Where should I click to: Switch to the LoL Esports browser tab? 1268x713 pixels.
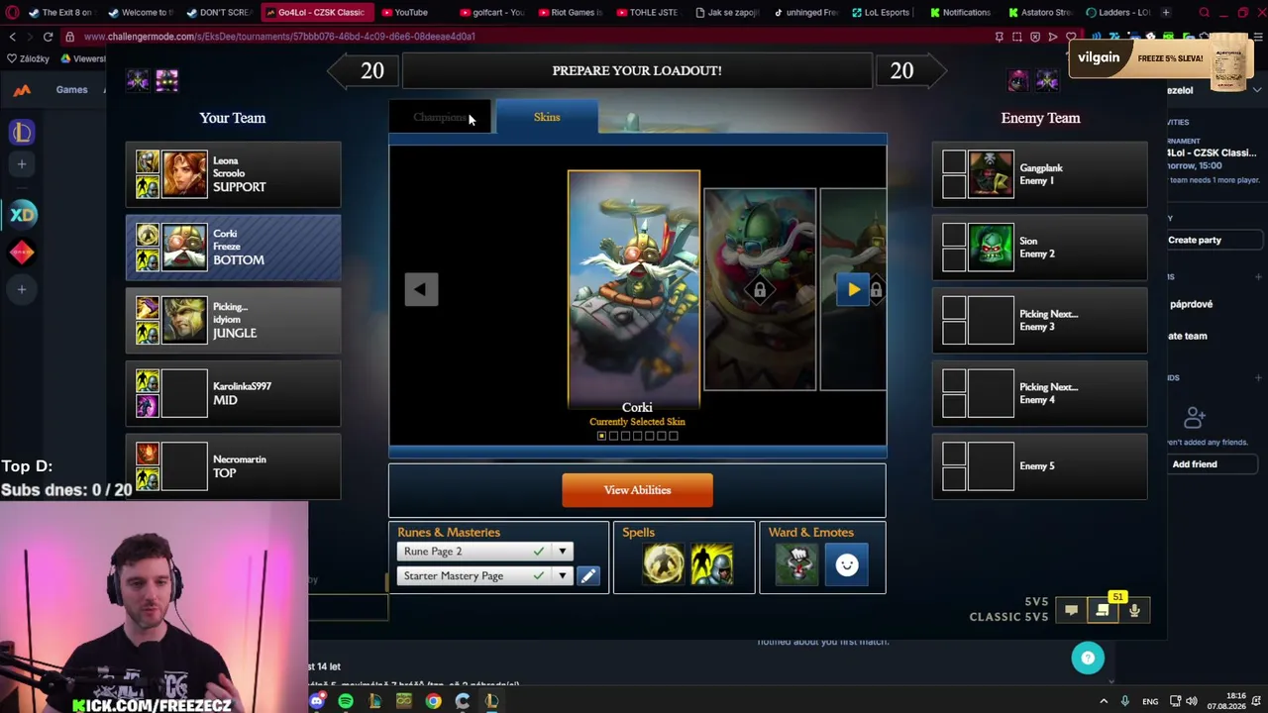click(882, 12)
